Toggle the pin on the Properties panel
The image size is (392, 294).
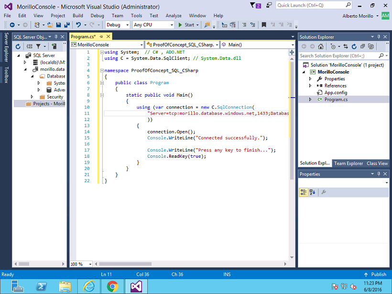coord(379,174)
